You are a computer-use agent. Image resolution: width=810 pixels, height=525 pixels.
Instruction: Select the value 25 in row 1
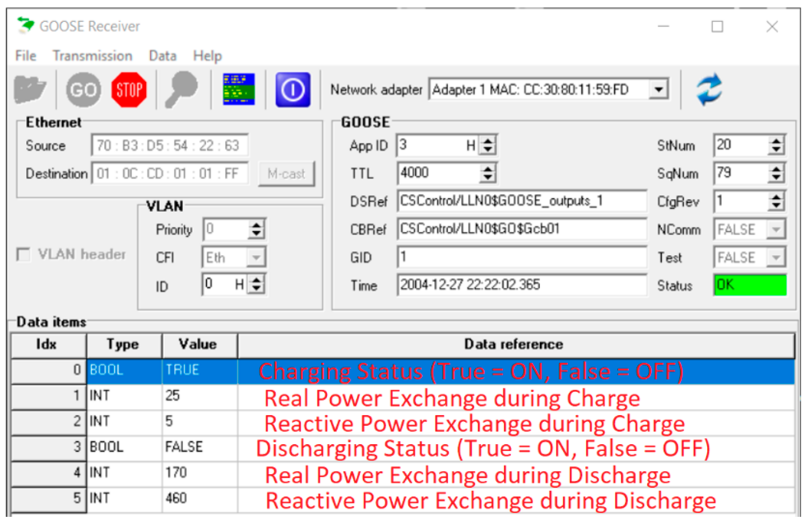pyautogui.click(x=200, y=397)
